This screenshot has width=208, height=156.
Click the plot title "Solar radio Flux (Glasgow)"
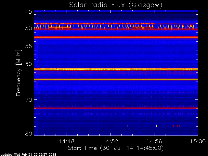116,5
